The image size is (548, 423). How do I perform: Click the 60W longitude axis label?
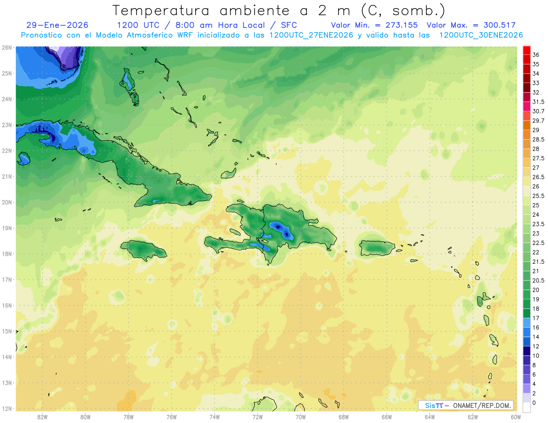coord(516,417)
